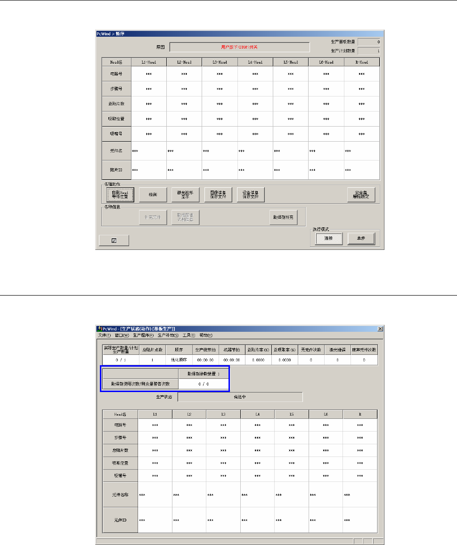Click the 电路号 row header in the pause window
Screen dimensions: 457x545
point(116,74)
